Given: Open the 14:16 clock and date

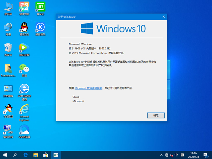Looking at the screenshot, I should (193, 155).
